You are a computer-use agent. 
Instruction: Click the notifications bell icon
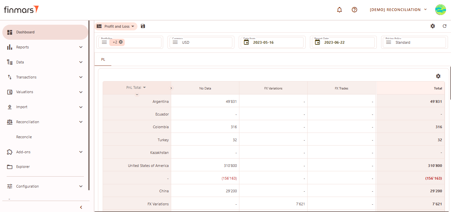coord(339,10)
